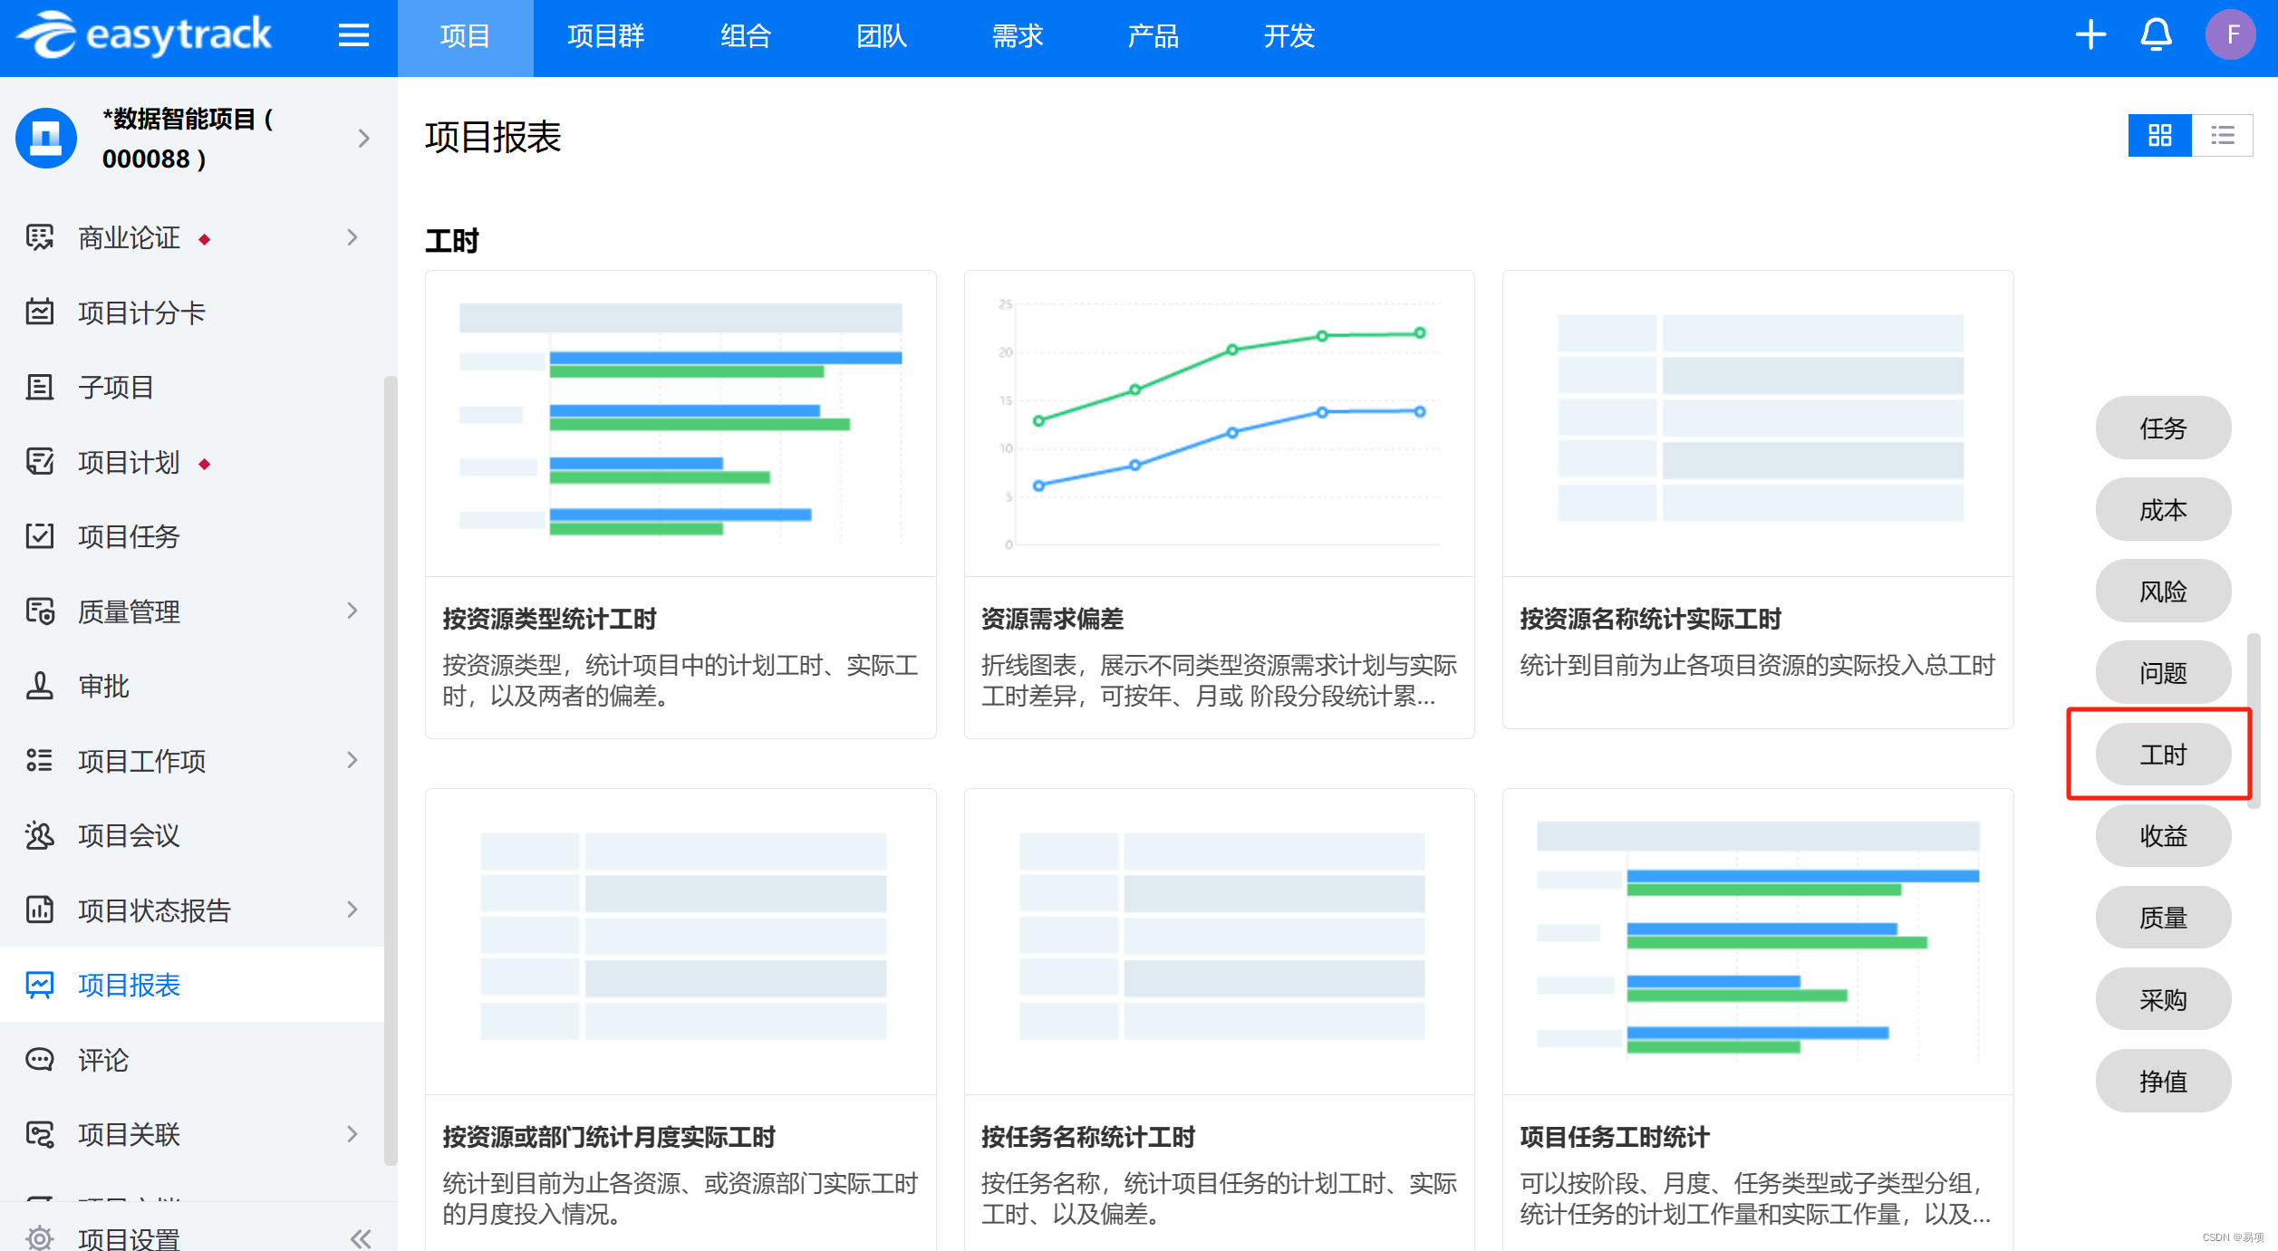Click the page scrollbar on right edge
Viewport: 2278px width, 1251px height.
[x=2254, y=720]
